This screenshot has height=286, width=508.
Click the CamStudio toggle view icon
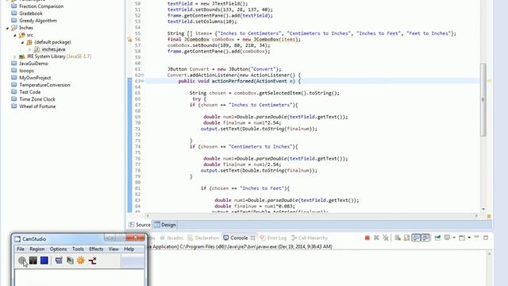pyautogui.click(x=59, y=261)
